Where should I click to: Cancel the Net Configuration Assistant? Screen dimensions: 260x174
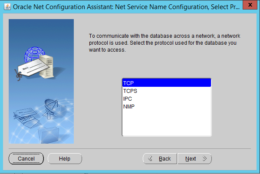(x=26, y=158)
